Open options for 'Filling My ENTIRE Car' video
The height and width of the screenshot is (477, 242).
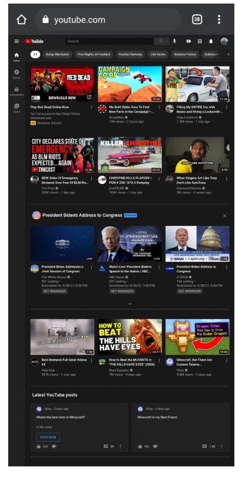[x=226, y=107]
